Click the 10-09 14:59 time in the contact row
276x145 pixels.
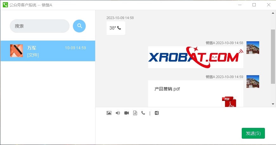coord(75,48)
